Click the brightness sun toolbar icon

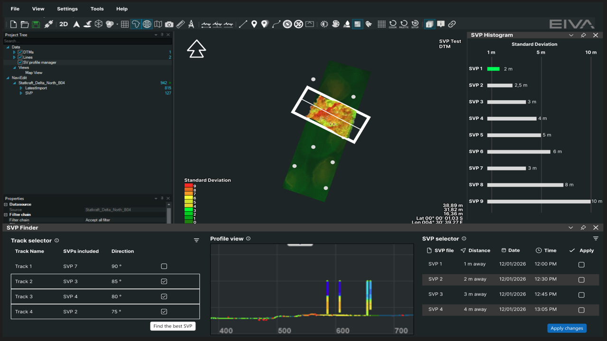[324, 24]
